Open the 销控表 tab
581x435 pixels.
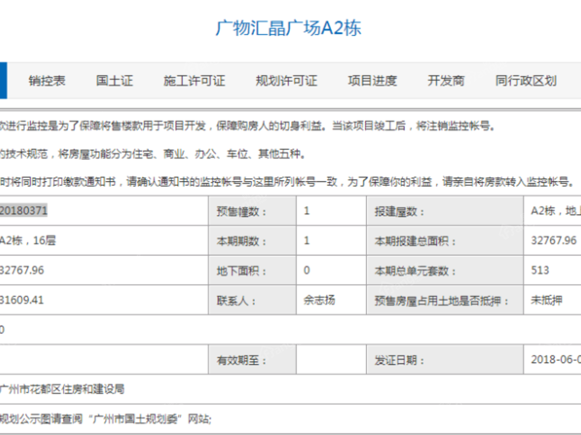(47, 81)
